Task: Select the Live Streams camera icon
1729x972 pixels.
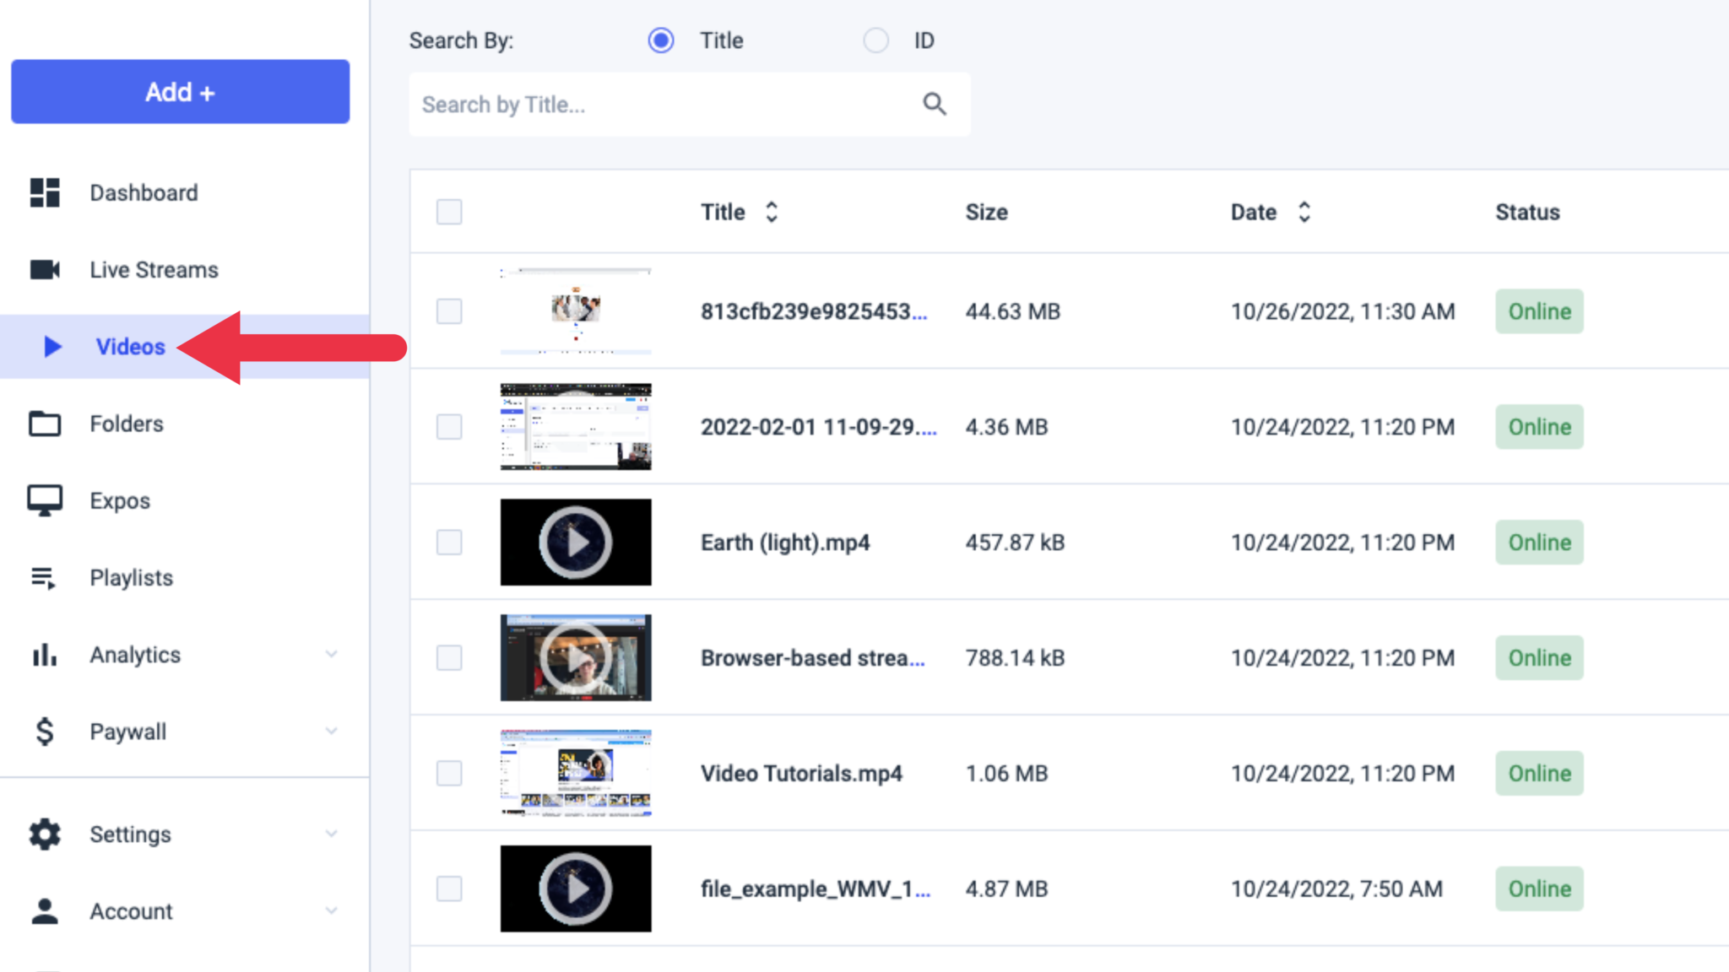Action: coord(44,269)
